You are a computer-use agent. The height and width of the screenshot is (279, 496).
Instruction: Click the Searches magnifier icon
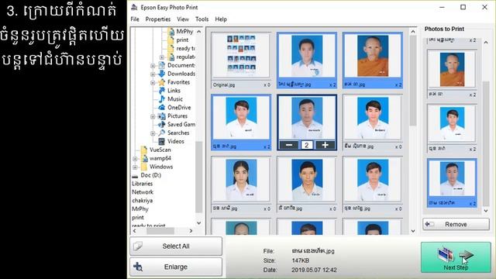click(x=162, y=133)
